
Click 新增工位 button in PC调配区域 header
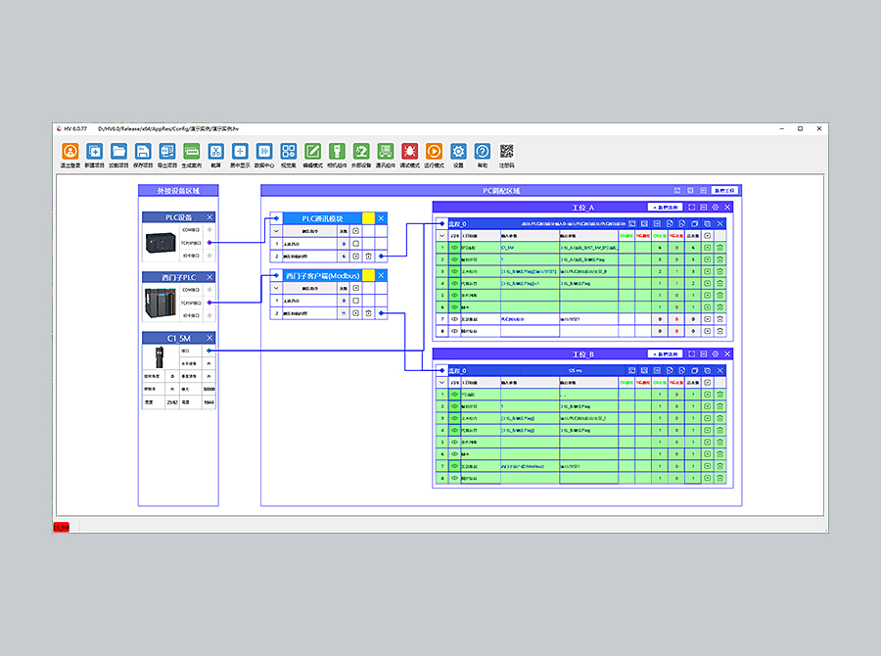click(724, 190)
